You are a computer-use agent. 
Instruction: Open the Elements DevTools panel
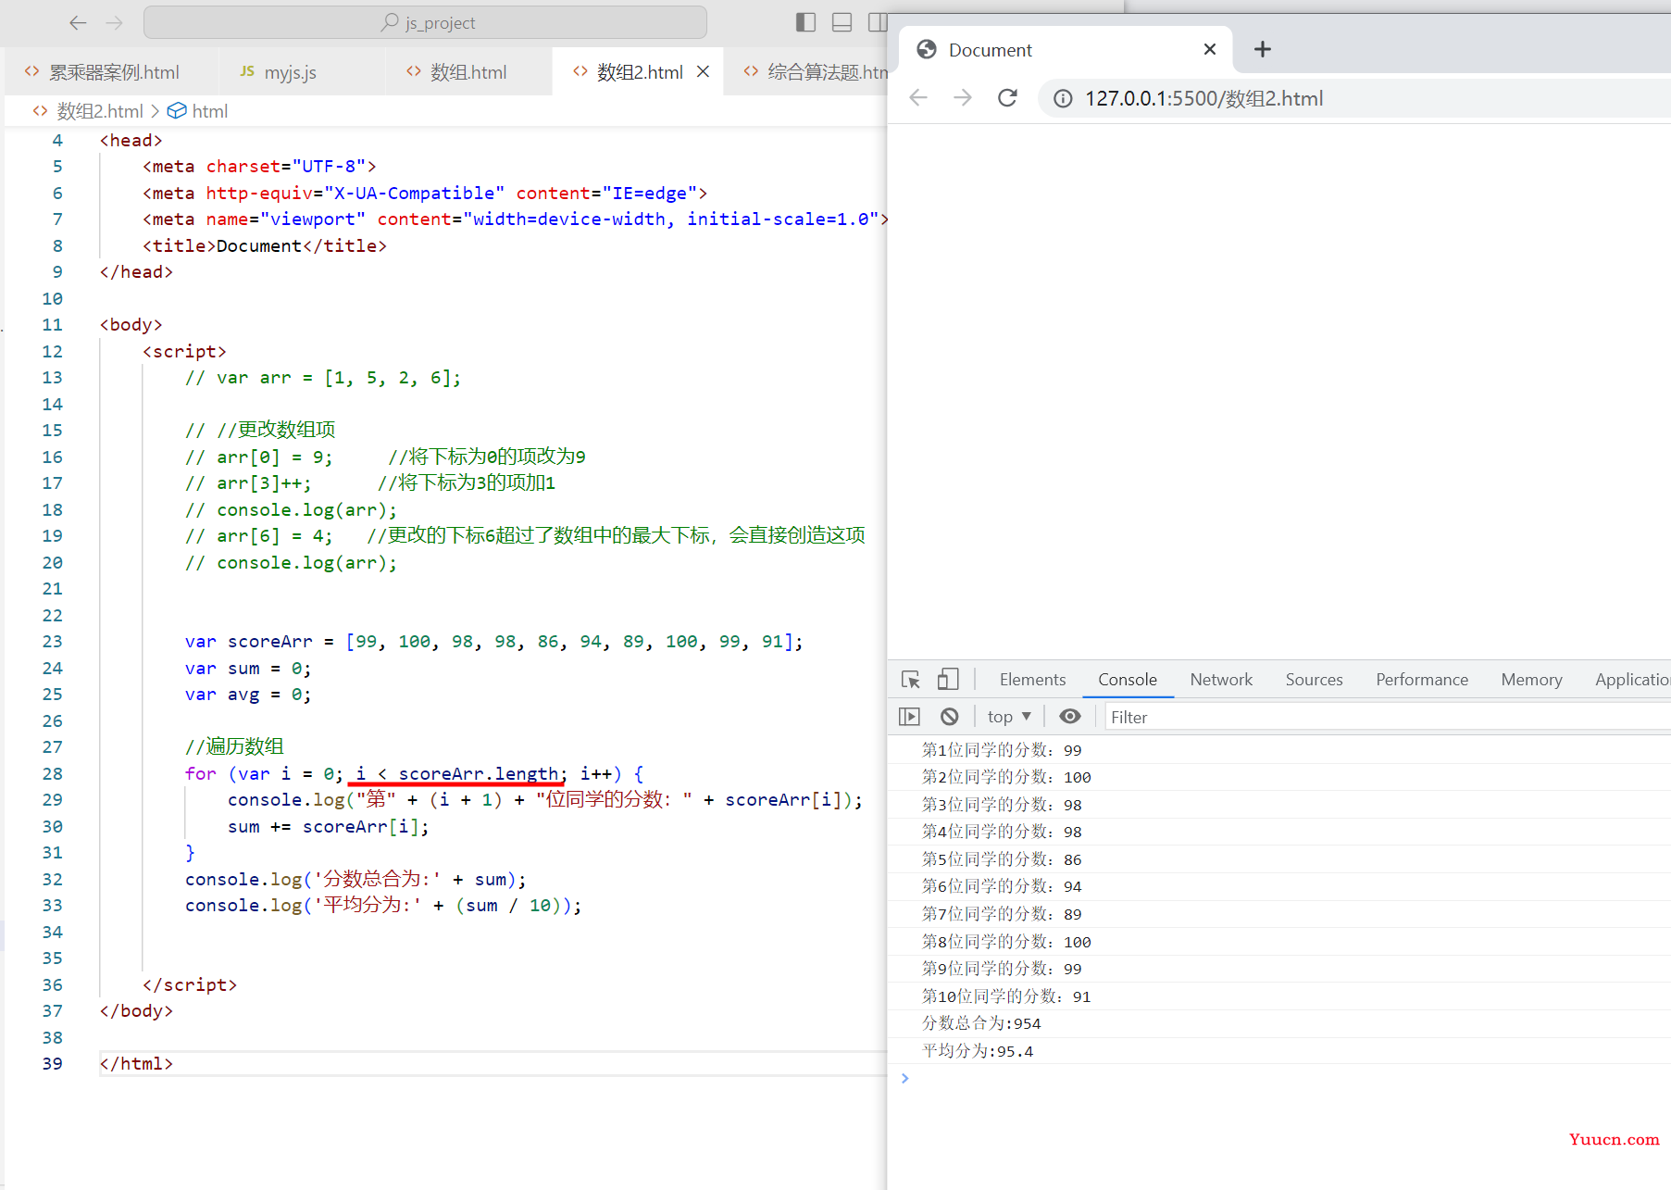[x=1032, y=680]
